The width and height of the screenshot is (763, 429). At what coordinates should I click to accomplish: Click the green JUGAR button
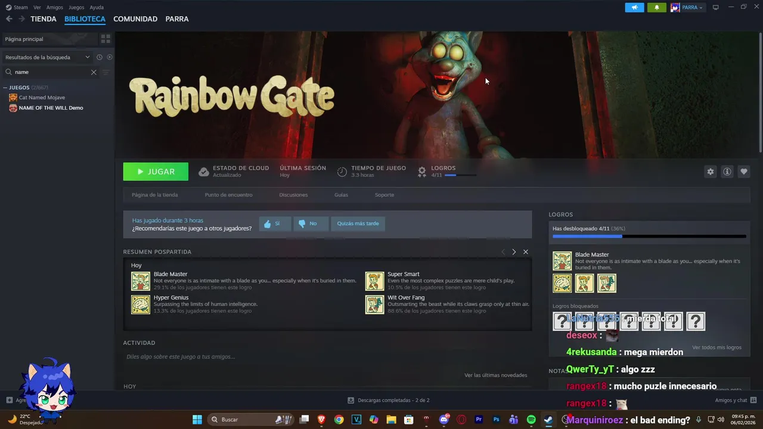[156, 172]
